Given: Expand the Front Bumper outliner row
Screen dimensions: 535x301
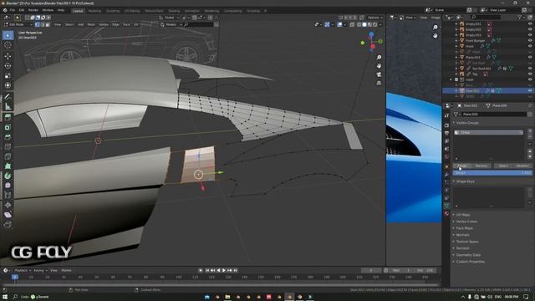Looking at the screenshot, I should point(456,40).
